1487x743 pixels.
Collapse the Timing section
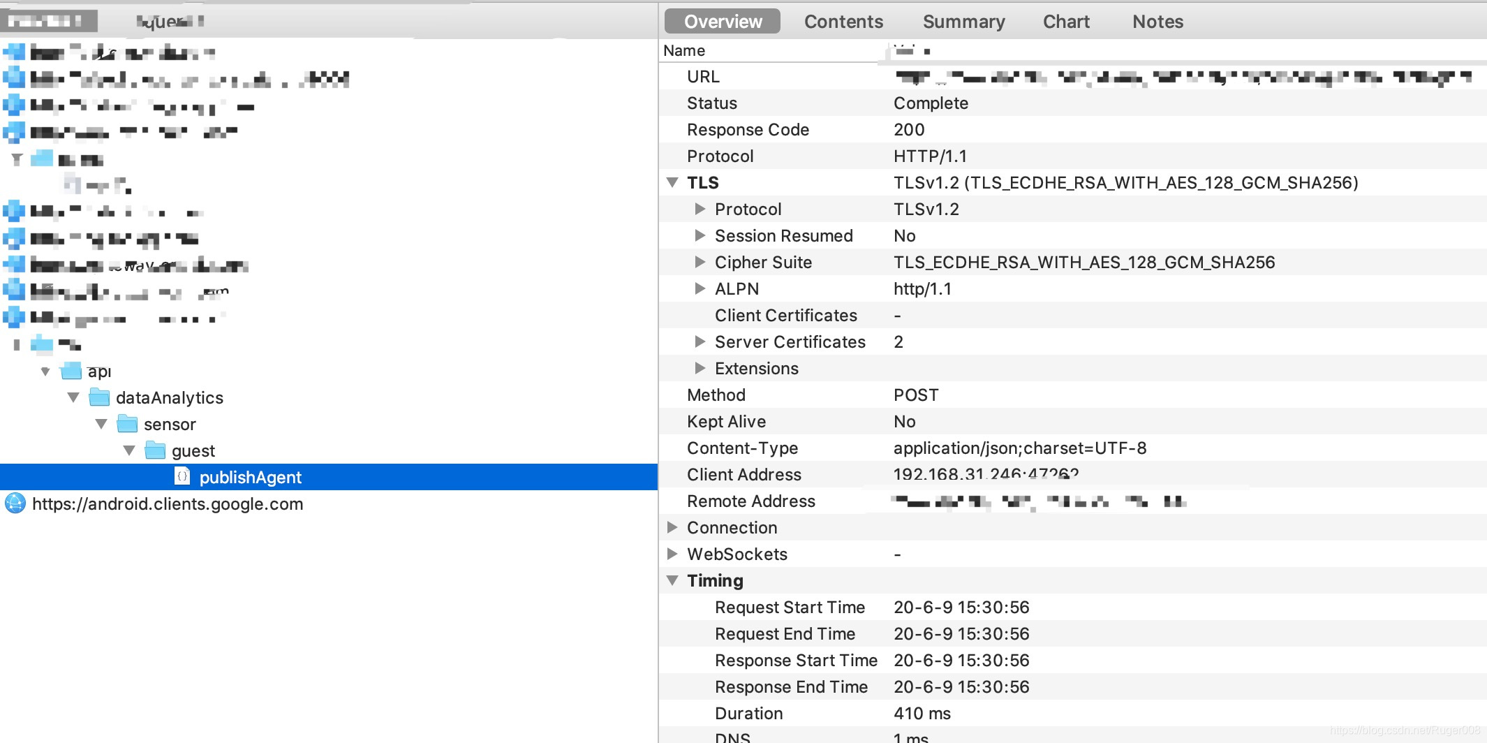(672, 580)
